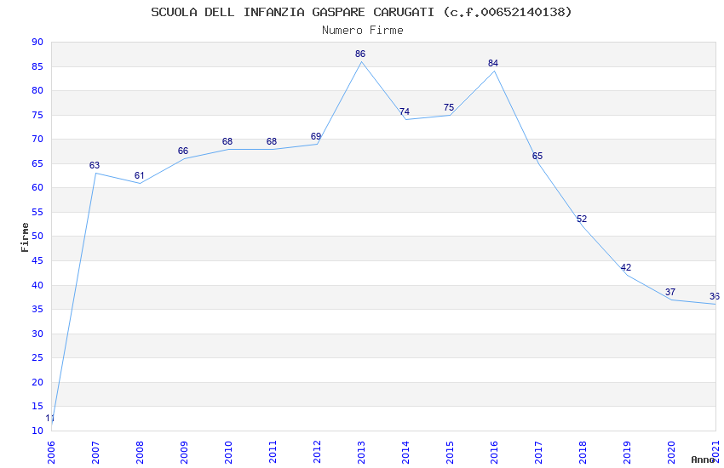Select data label 36 for 2021
Image resolution: width=724 pixels, height=468 pixels.
[x=715, y=296]
